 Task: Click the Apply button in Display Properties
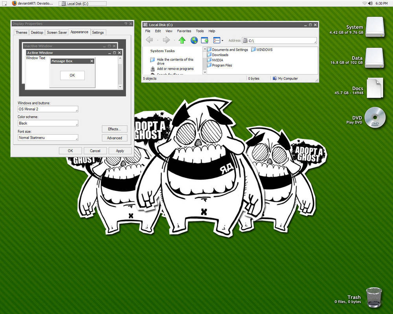tap(120, 151)
